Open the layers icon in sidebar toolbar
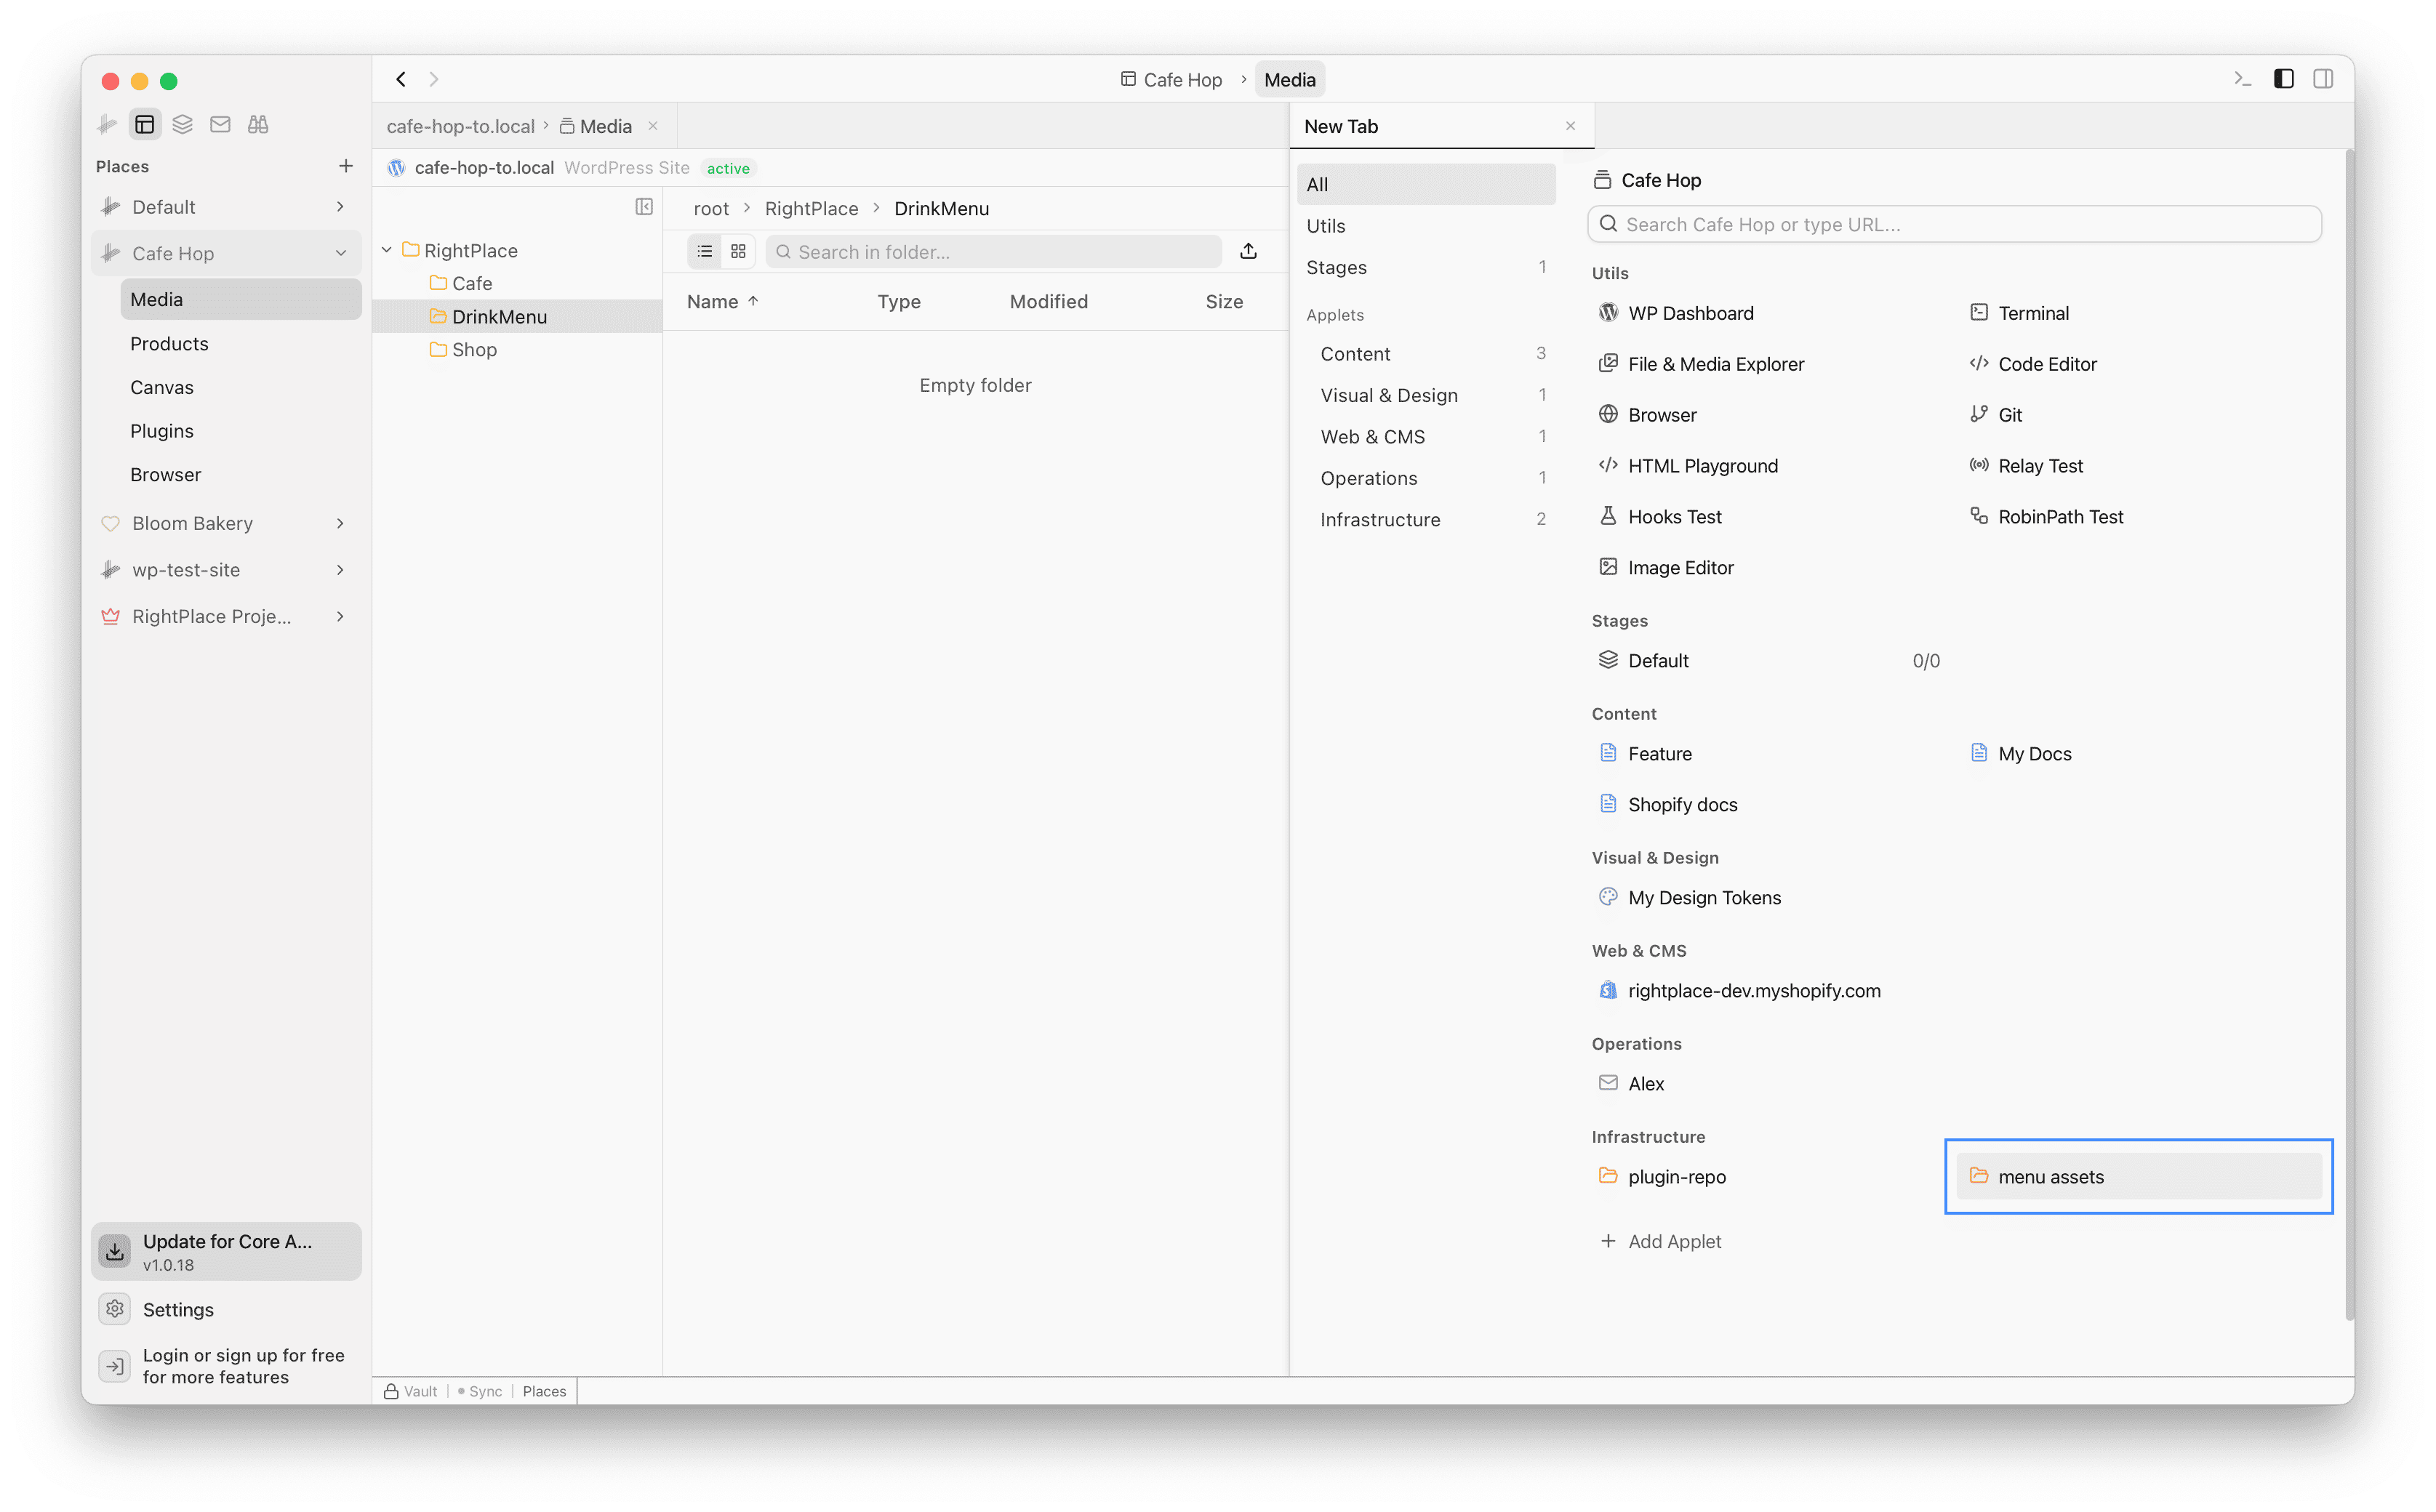The image size is (2436, 1512). pyautogui.click(x=182, y=124)
